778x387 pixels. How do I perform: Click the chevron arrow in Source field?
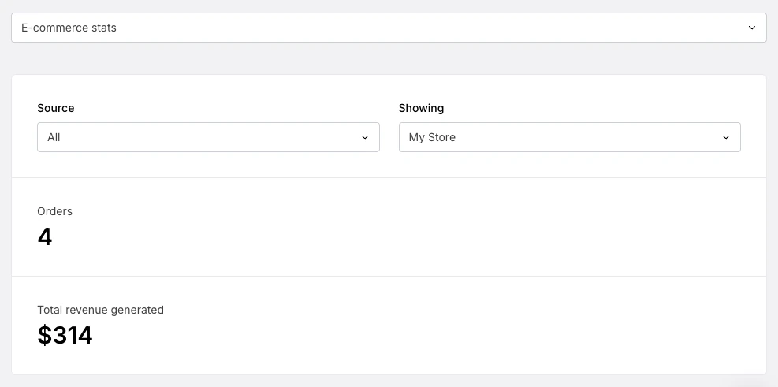pos(365,137)
